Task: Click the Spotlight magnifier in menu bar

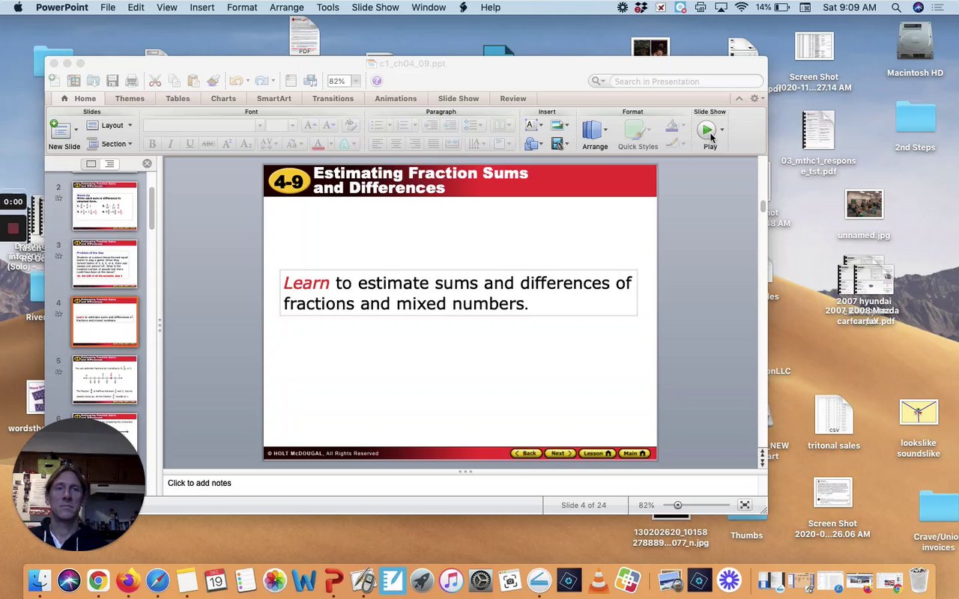Action: point(896,7)
